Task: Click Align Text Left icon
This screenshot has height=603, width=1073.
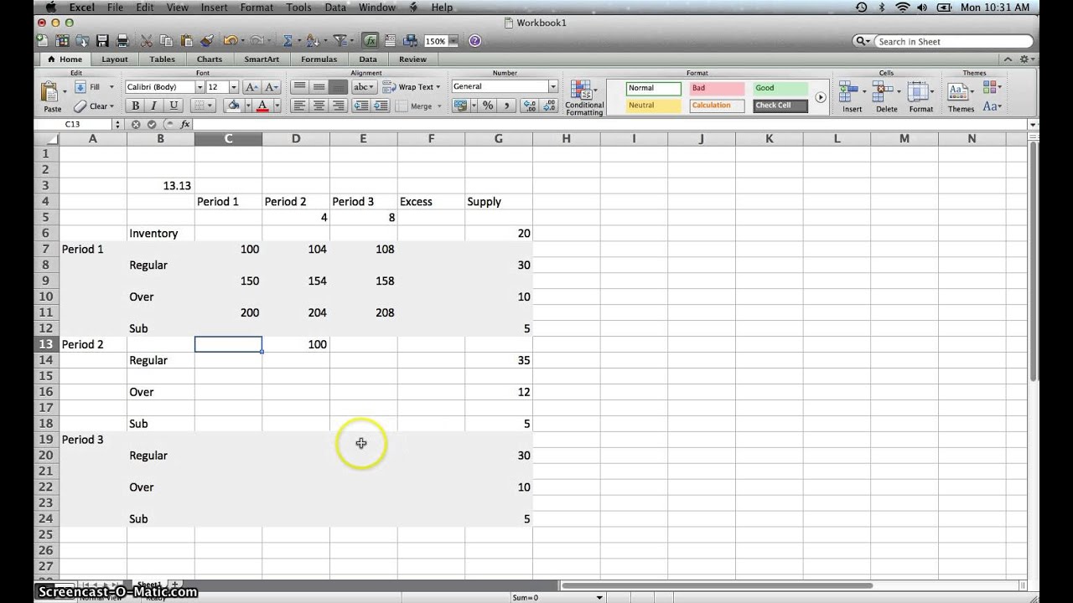Action: tap(299, 106)
